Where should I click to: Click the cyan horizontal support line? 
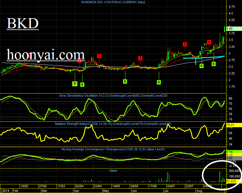click(204, 57)
